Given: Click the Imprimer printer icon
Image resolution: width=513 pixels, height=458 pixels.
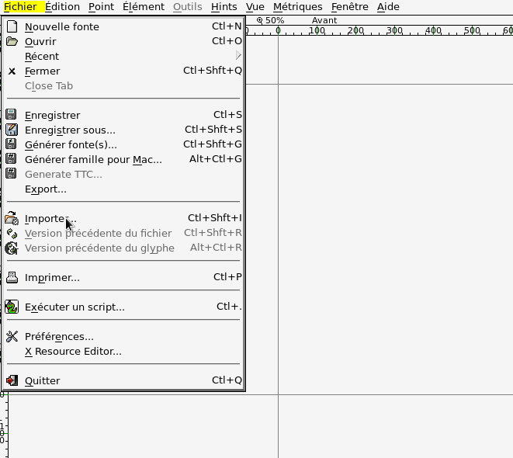Looking at the screenshot, I should click(x=12, y=277).
